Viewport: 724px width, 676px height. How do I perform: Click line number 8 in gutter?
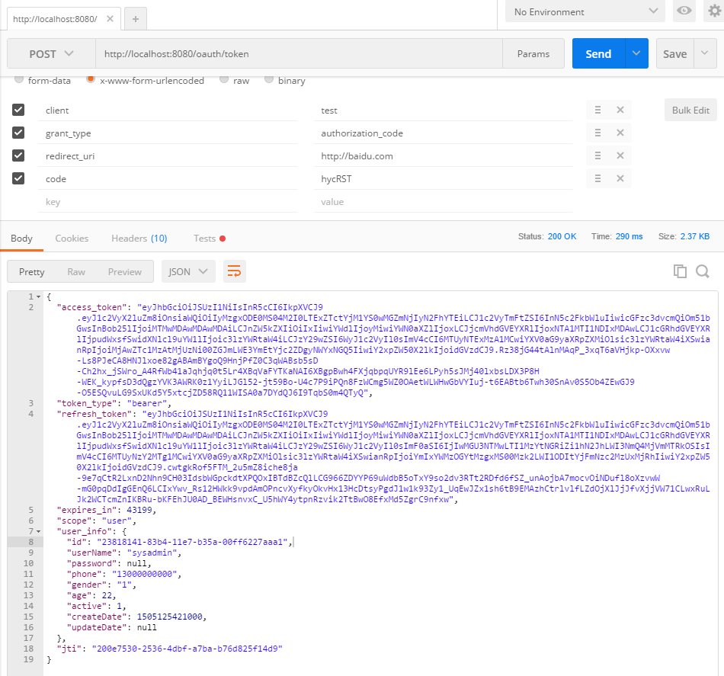[x=31, y=542]
